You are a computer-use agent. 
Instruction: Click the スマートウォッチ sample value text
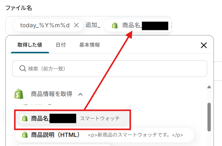pos(100,118)
